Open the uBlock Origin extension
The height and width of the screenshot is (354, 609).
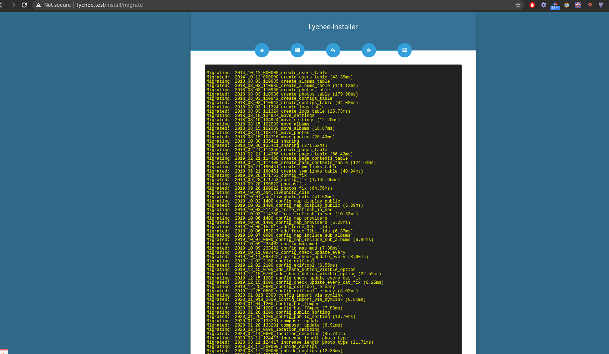532,5
